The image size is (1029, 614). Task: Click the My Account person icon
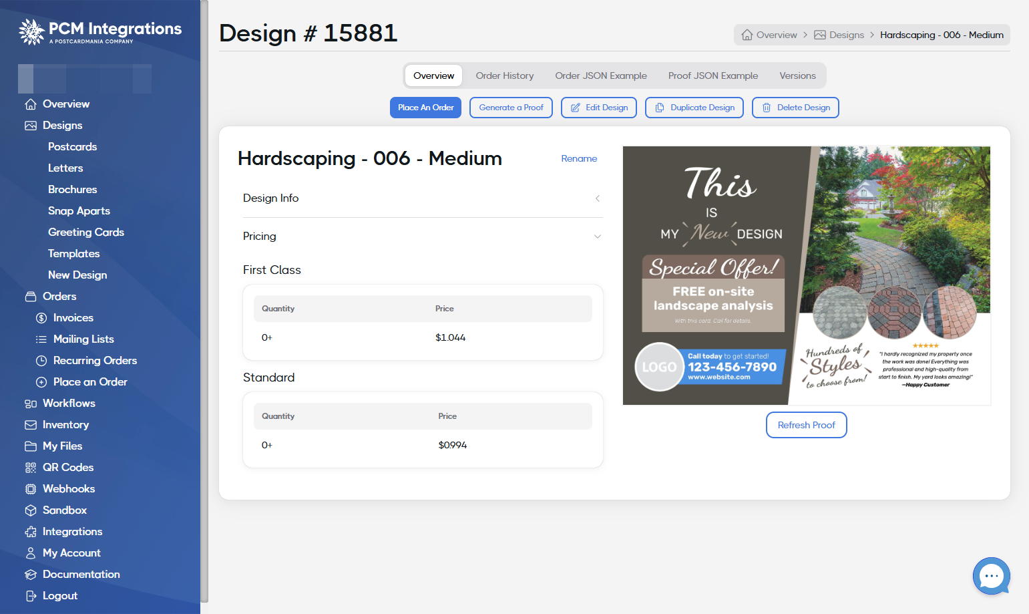31,553
